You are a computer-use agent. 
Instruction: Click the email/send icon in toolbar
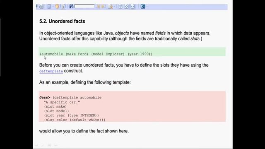[x=41, y=7]
